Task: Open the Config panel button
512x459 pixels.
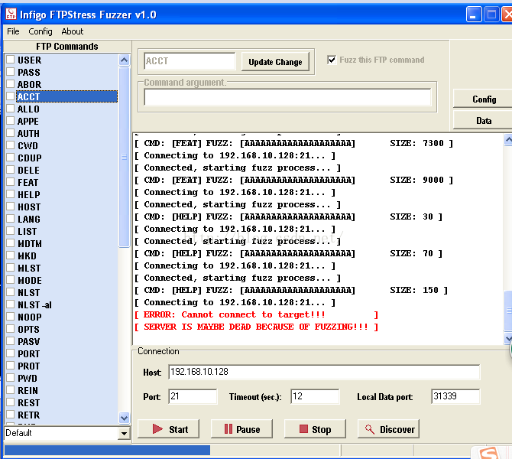Action: click(484, 99)
